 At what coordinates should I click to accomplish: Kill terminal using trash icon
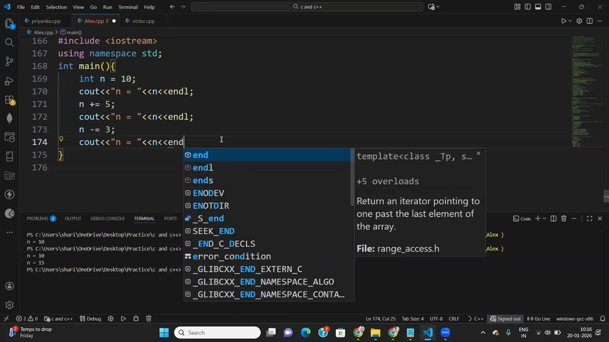(x=564, y=218)
